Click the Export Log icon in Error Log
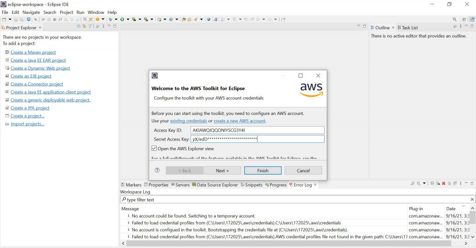This screenshot has height=248, width=476. click(412, 183)
